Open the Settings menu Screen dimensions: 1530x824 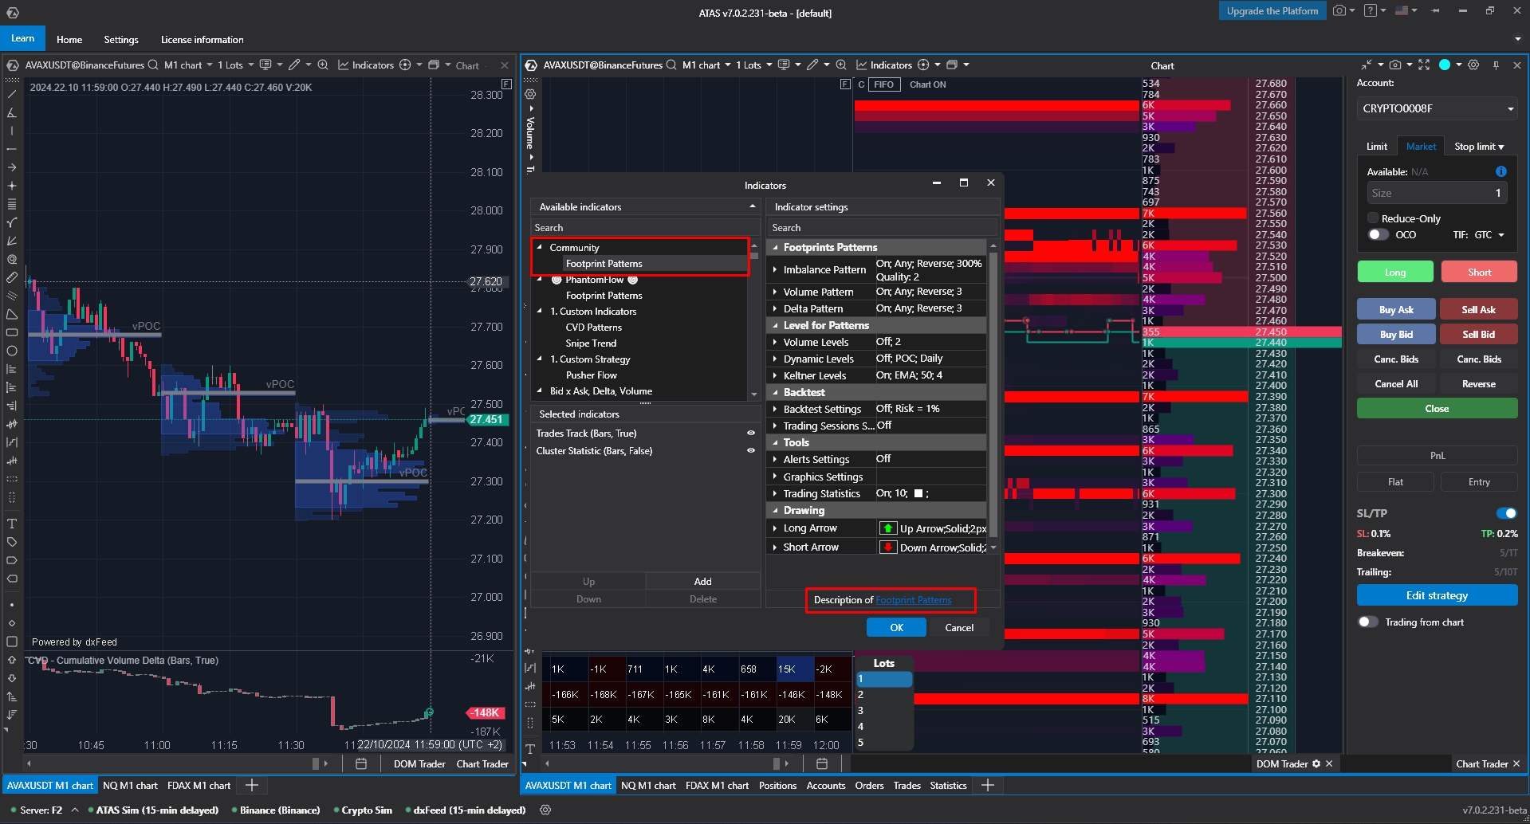[x=121, y=40]
